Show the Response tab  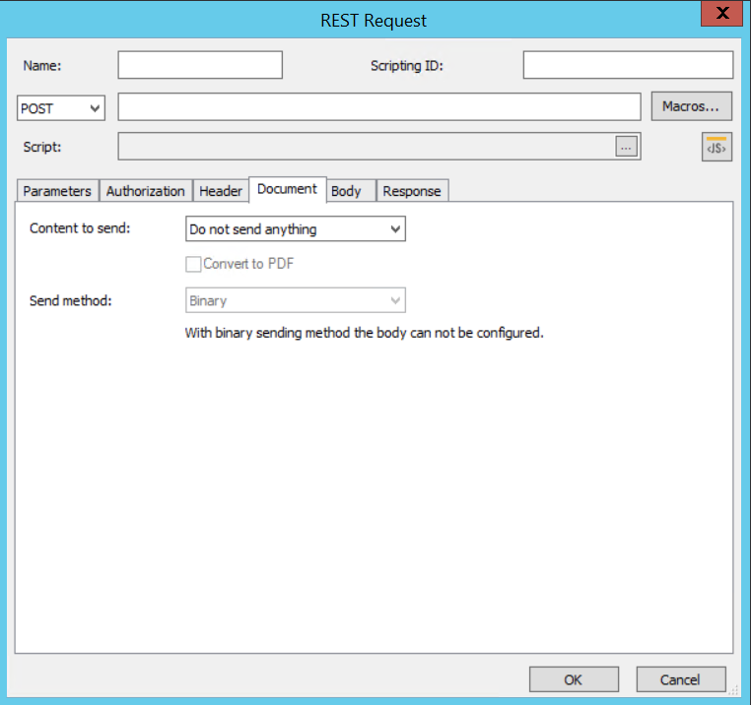pyautogui.click(x=412, y=191)
